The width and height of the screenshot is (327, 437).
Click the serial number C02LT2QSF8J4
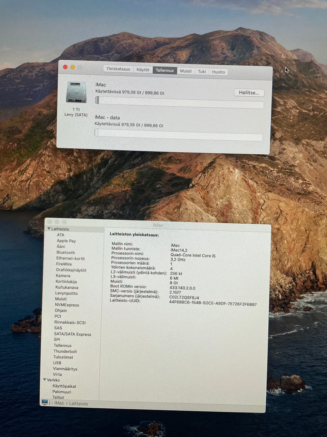click(x=184, y=297)
